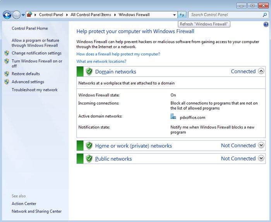Open Help via the question mark icon
This screenshot has height=222, width=271.
point(266,24)
